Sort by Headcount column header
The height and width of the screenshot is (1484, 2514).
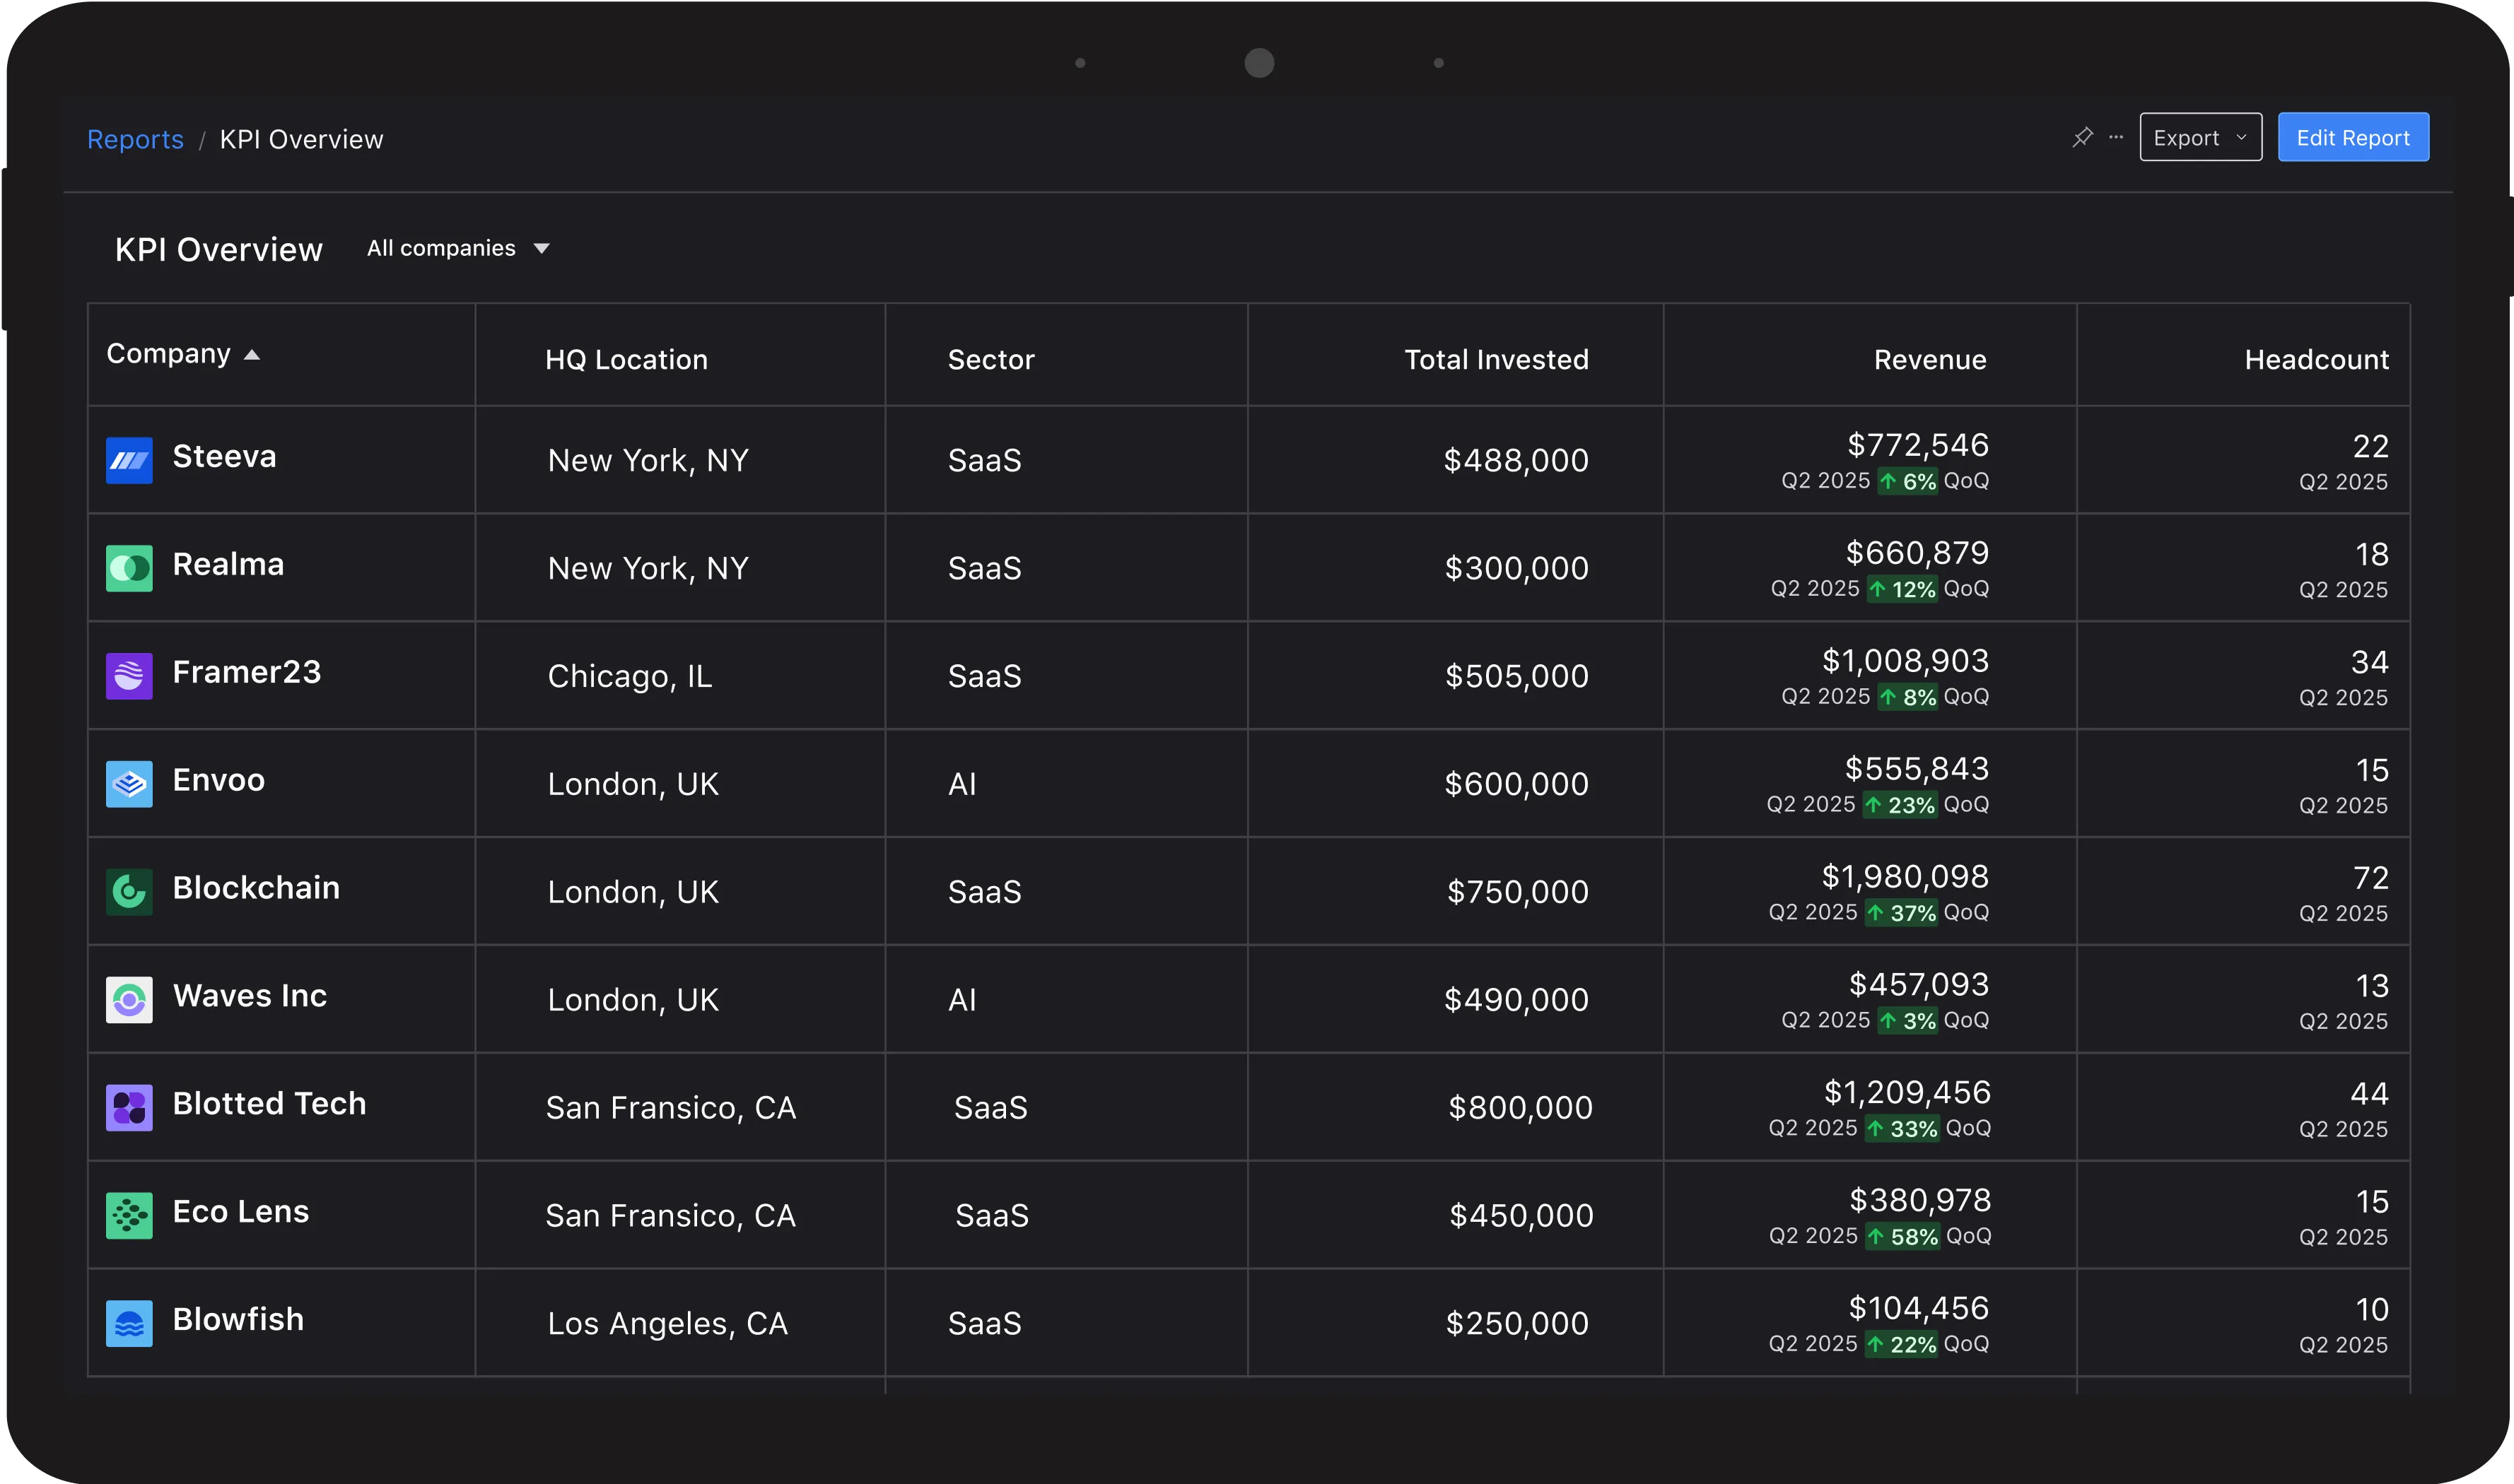pos(2315,359)
